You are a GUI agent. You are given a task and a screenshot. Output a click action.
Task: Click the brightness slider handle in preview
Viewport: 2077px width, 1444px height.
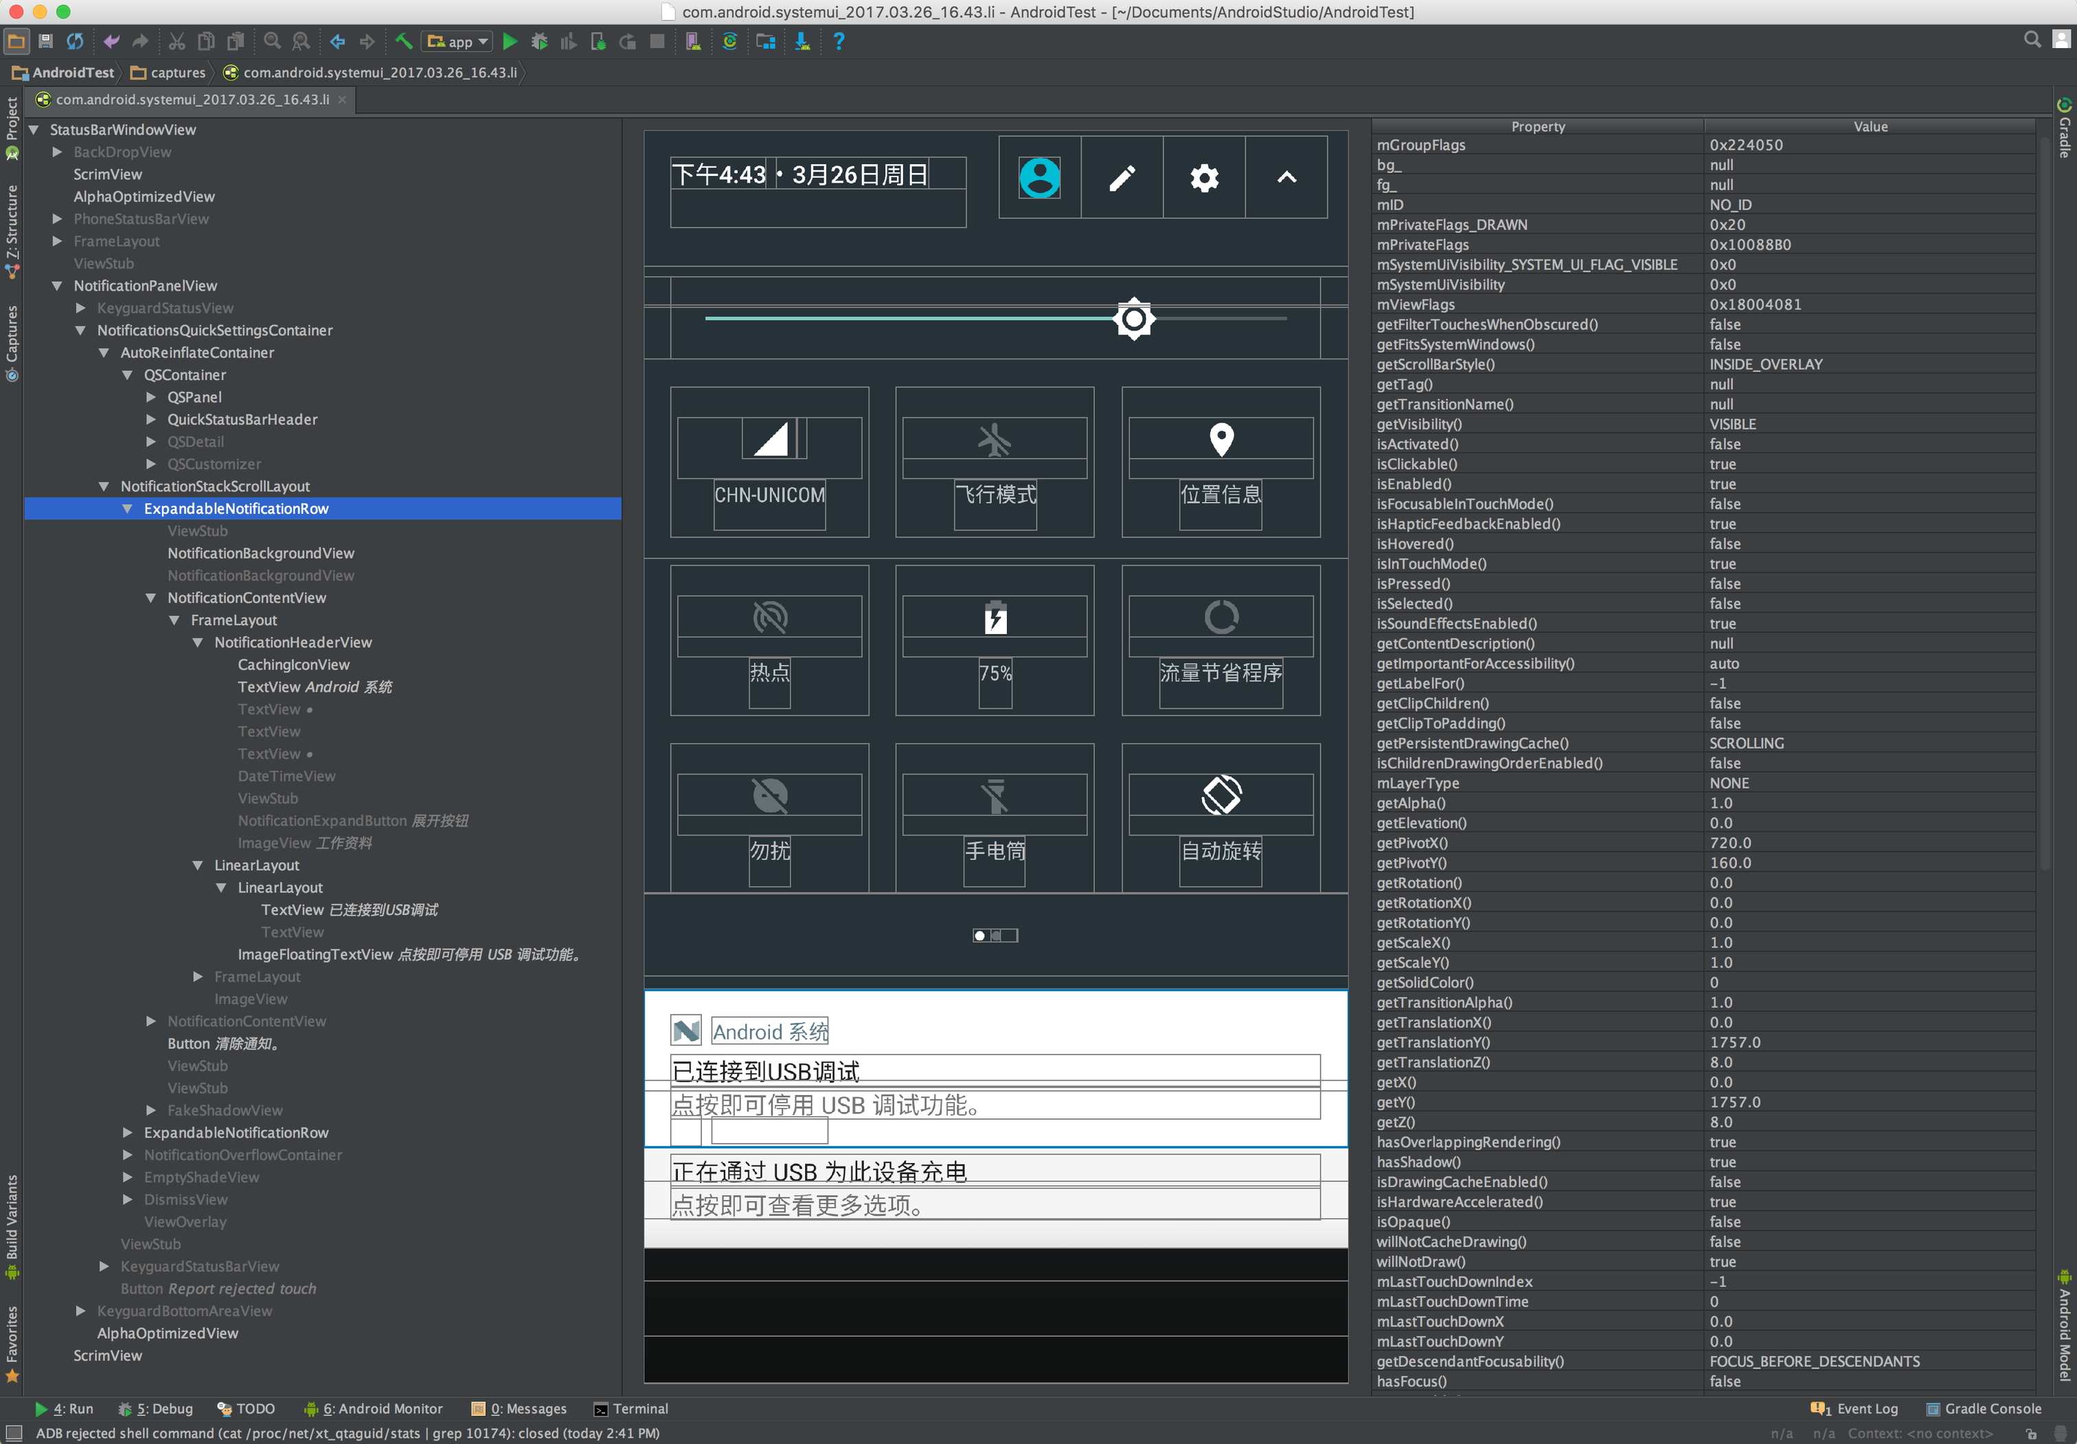(1133, 319)
